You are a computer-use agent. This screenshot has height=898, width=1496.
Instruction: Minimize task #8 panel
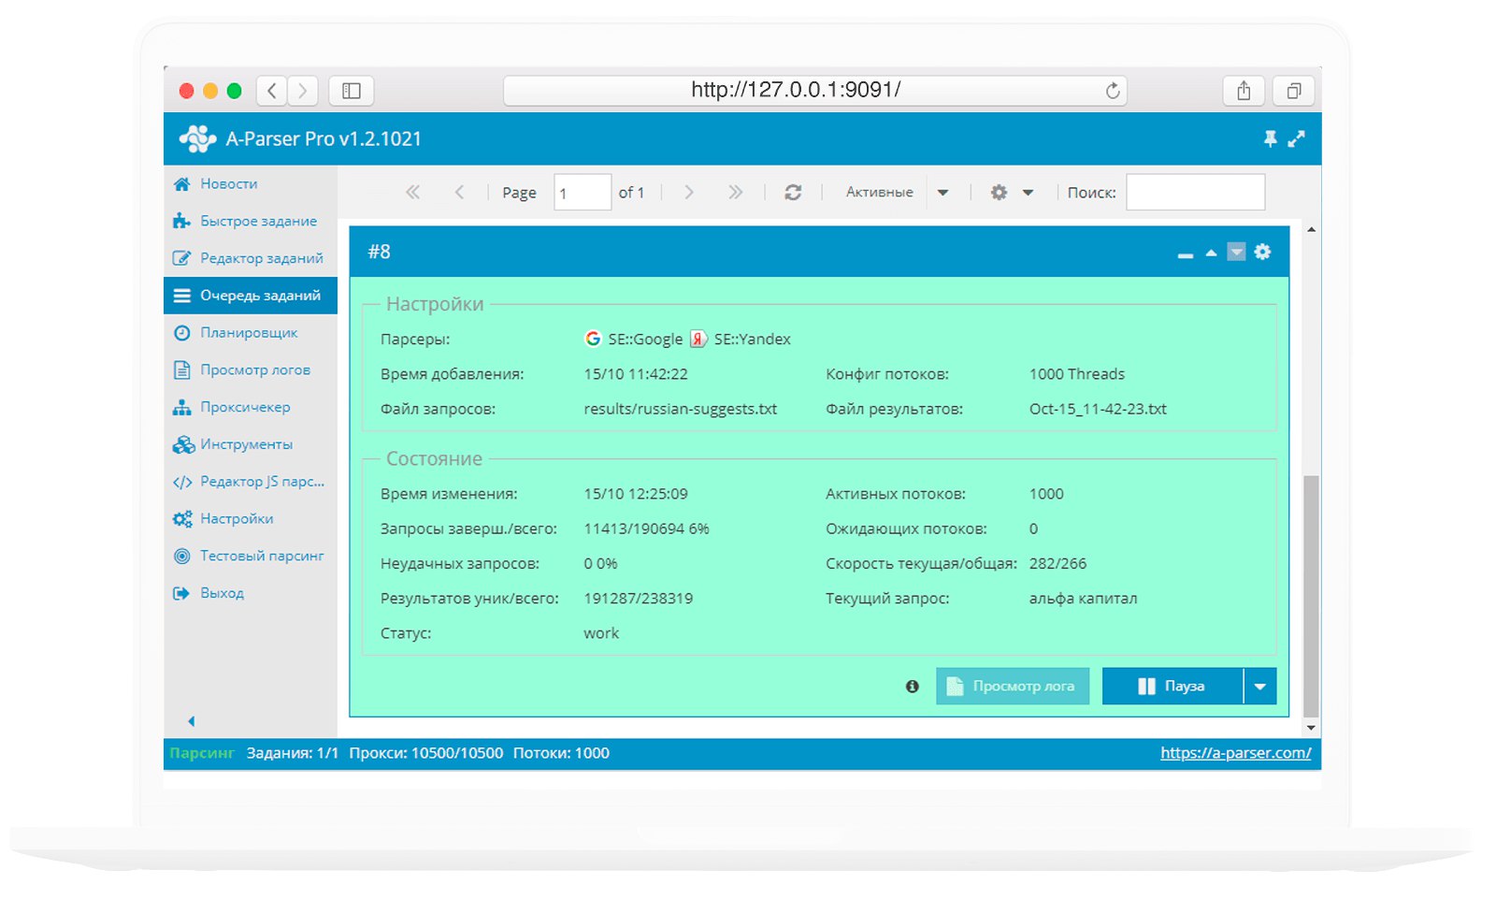(x=1186, y=254)
